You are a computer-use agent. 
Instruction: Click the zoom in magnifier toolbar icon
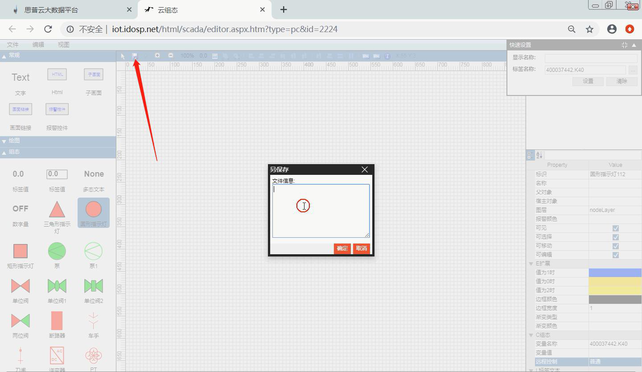pos(157,56)
